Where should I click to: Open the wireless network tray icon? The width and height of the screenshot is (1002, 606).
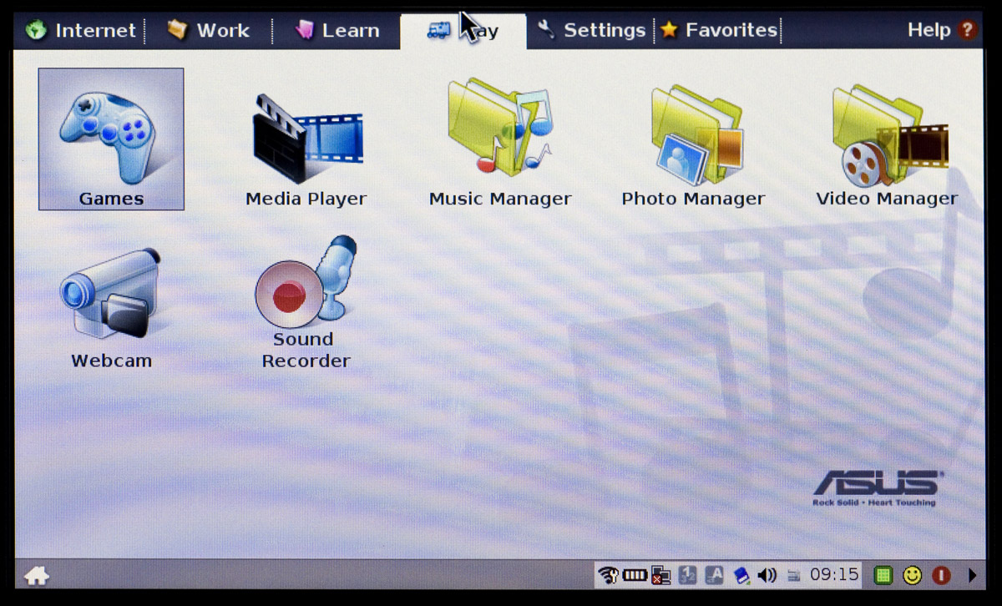tap(609, 575)
